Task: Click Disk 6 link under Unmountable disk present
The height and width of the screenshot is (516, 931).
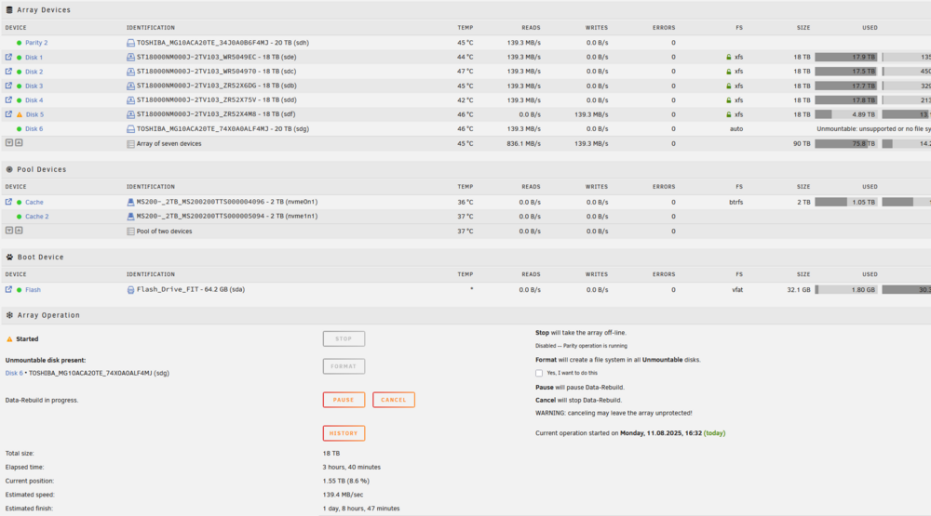Action: [x=14, y=373]
